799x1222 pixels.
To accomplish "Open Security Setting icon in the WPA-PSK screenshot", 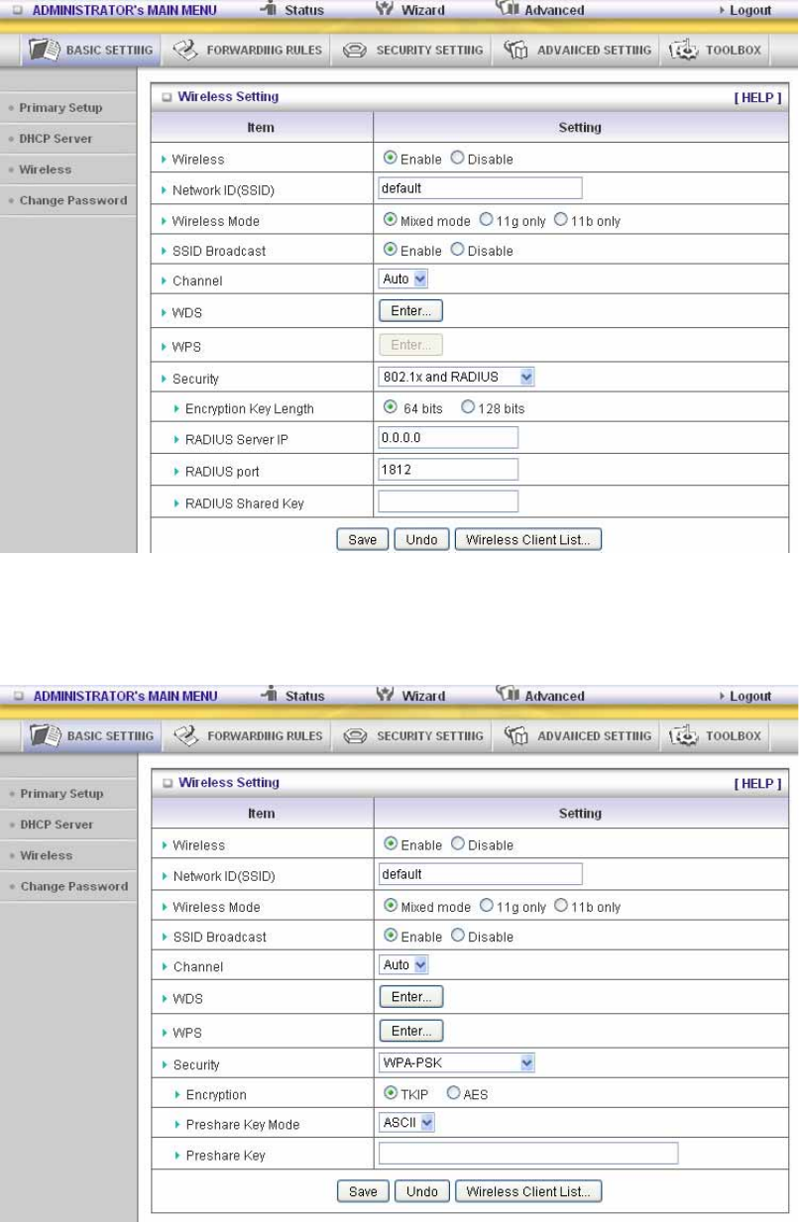I will coord(355,736).
